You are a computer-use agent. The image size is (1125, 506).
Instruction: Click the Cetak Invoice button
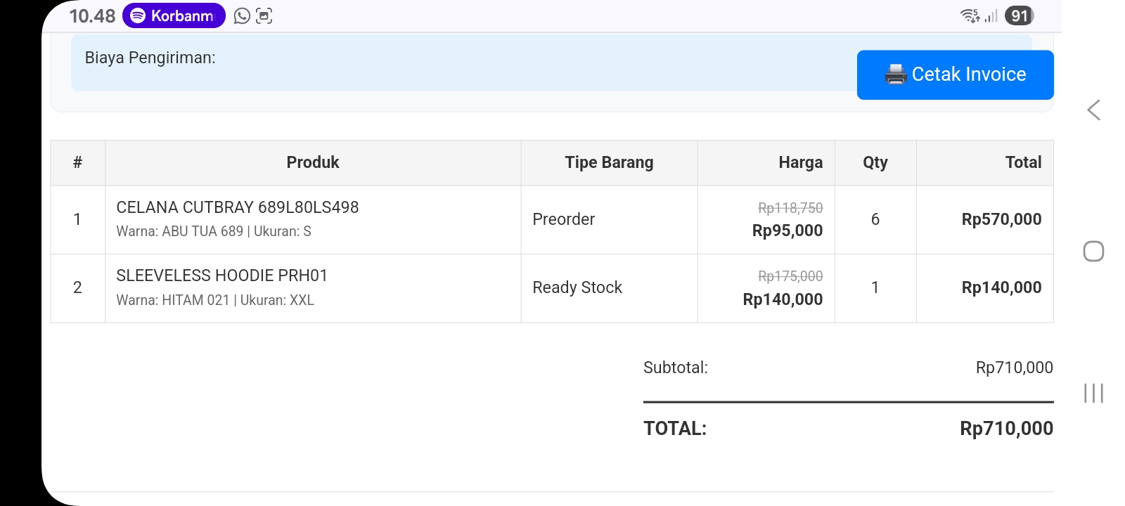[x=955, y=74]
